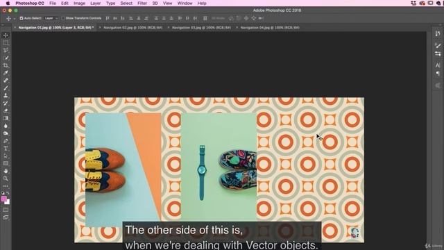Click the watch photo on the canvas
The image size is (444, 250).
[x=219, y=167]
